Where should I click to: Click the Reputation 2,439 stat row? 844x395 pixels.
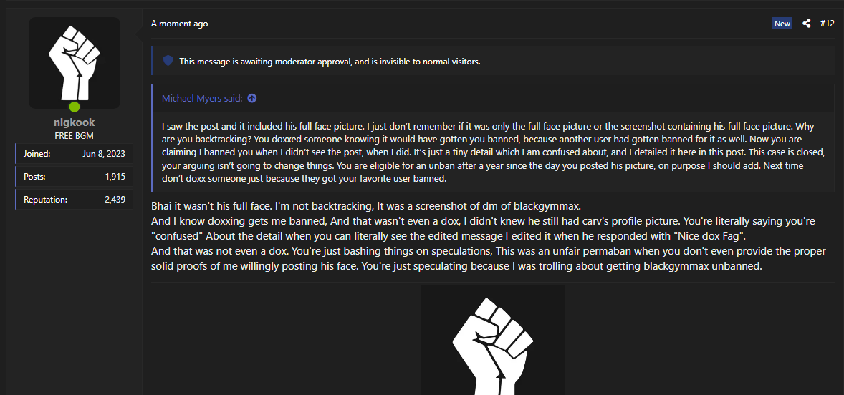tap(75, 200)
